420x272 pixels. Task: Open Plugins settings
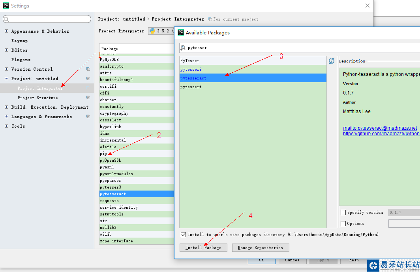(x=21, y=60)
